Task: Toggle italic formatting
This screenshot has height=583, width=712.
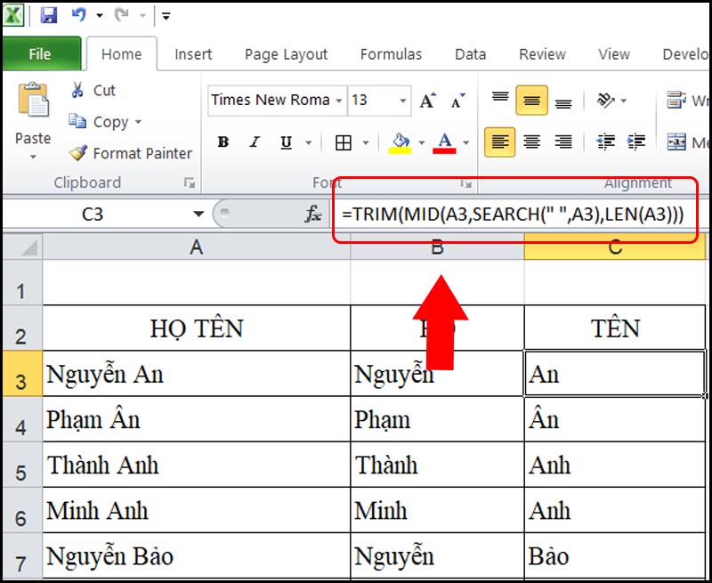Action: coord(255,142)
